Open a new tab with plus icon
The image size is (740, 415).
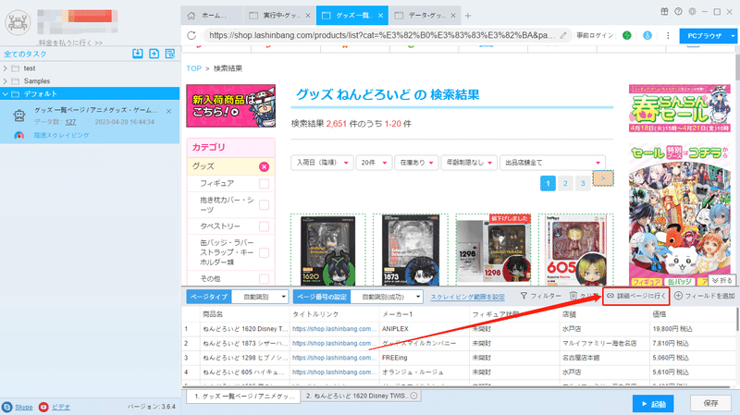point(468,16)
